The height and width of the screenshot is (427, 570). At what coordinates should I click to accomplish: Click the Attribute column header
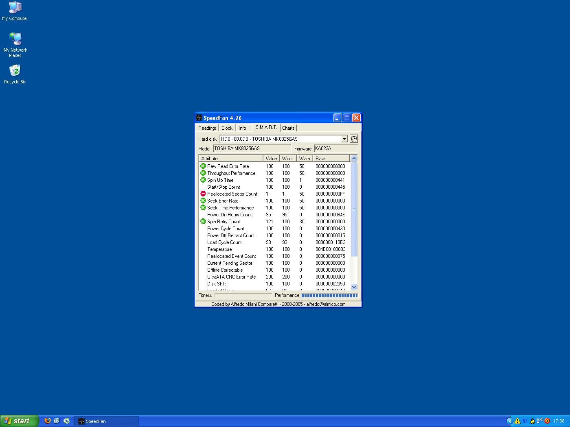point(231,159)
